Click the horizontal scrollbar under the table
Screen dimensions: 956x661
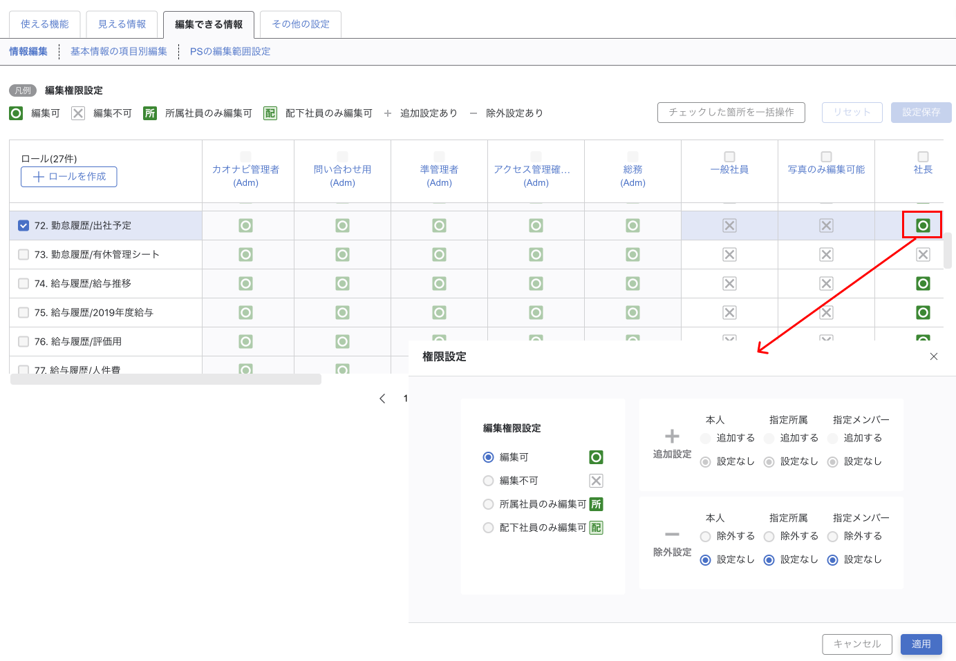[166, 379]
